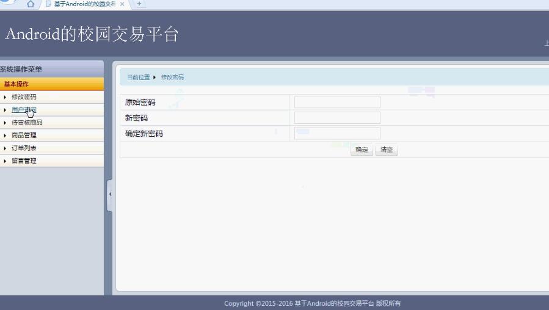
Task: Open 订单列表 menu item
Action: coord(24,148)
